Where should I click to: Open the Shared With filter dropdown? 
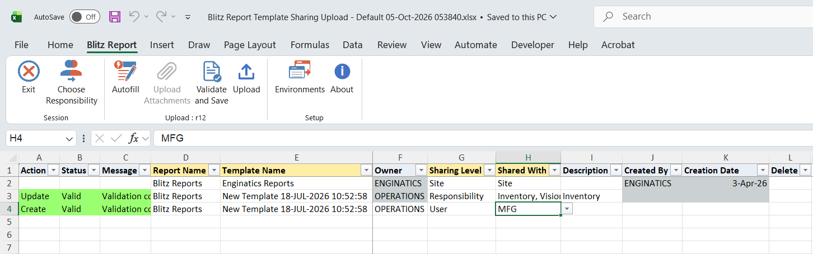[x=554, y=170]
